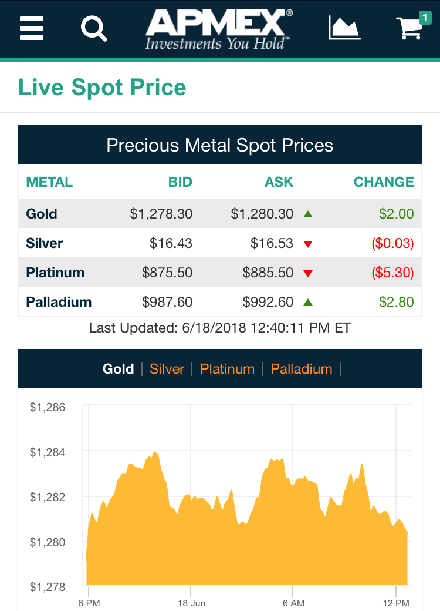Click the Live Spot Price heading
Viewport: 440px width, 611px height.
click(x=103, y=88)
